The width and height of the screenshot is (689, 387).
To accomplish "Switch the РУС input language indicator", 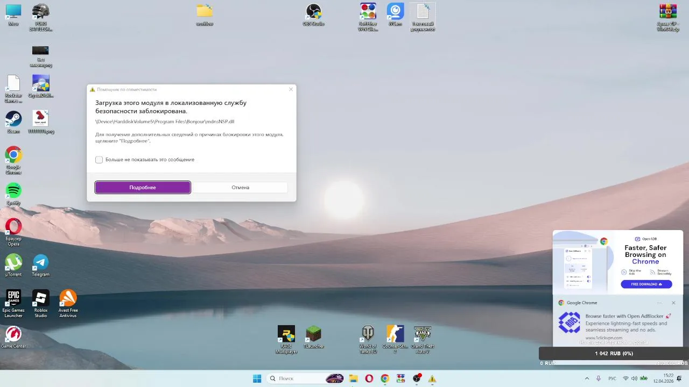I will tap(612, 378).
